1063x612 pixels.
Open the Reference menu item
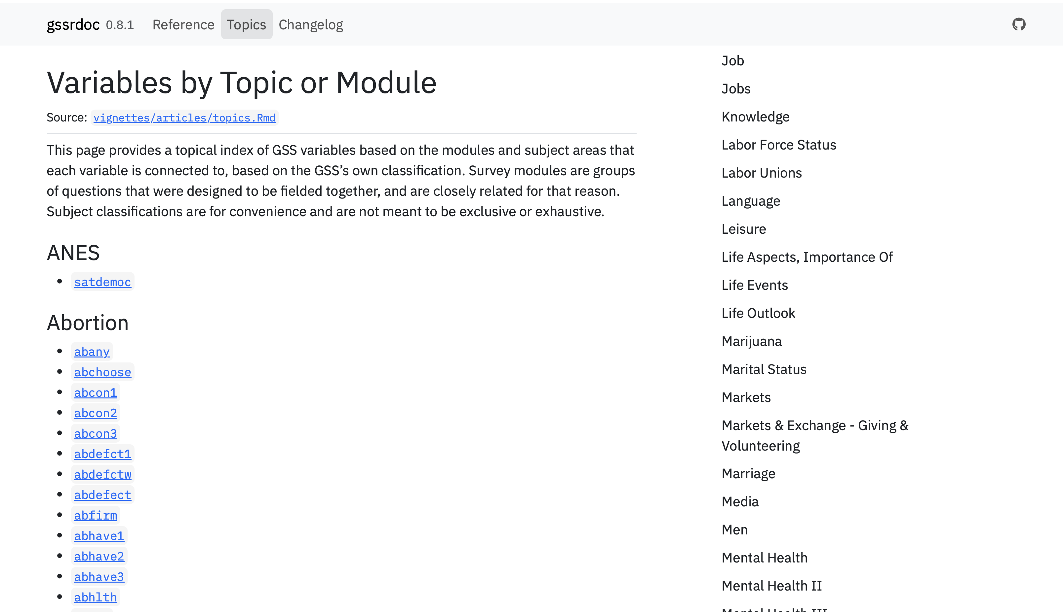tap(183, 24)
